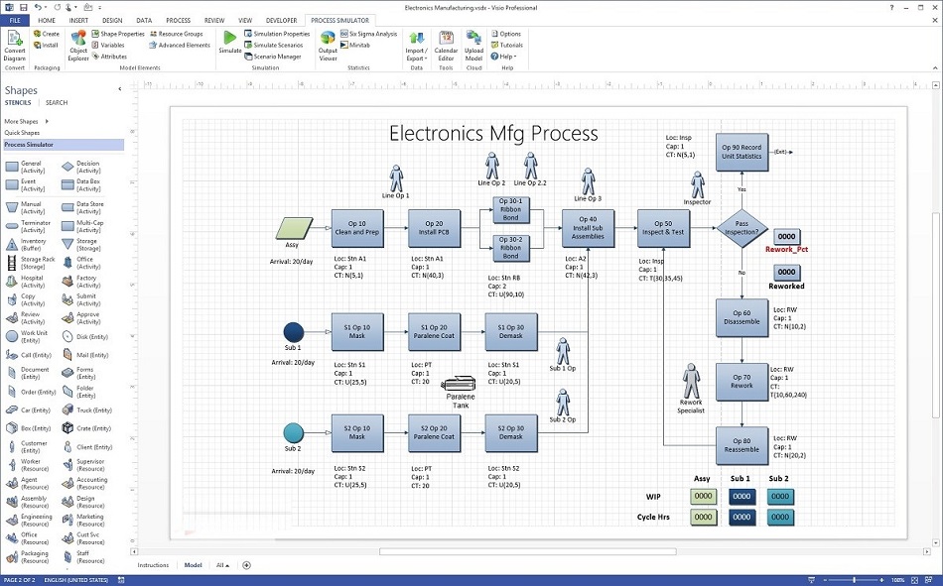Click Install in the Packaging group
Screen dimensions: 943x586
point(46,45)
